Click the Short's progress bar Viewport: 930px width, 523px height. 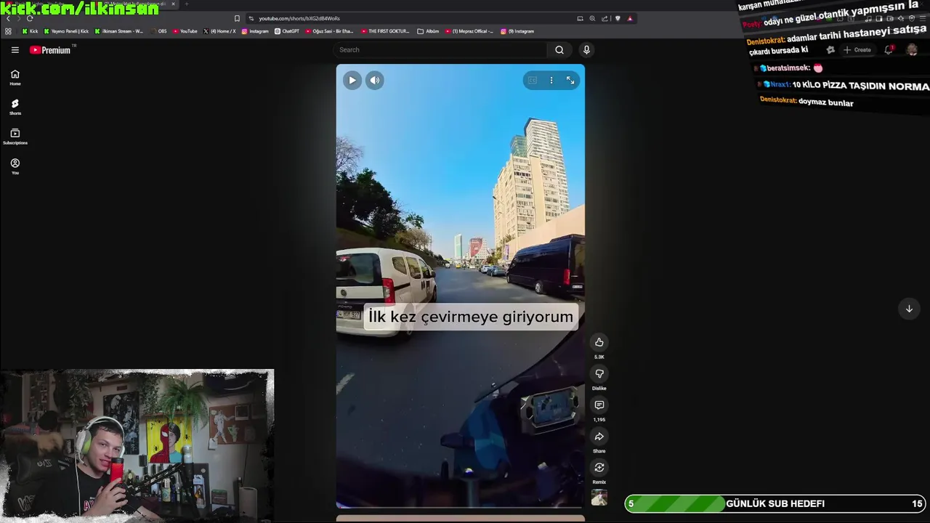pyautogui.click(x=460, y=507)
